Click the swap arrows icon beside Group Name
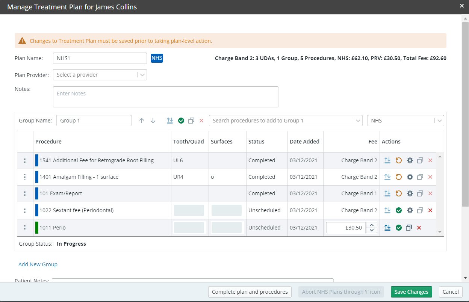The height and width of the screenshot is (302, 469). pyautogui.click(x=170, y=121)
